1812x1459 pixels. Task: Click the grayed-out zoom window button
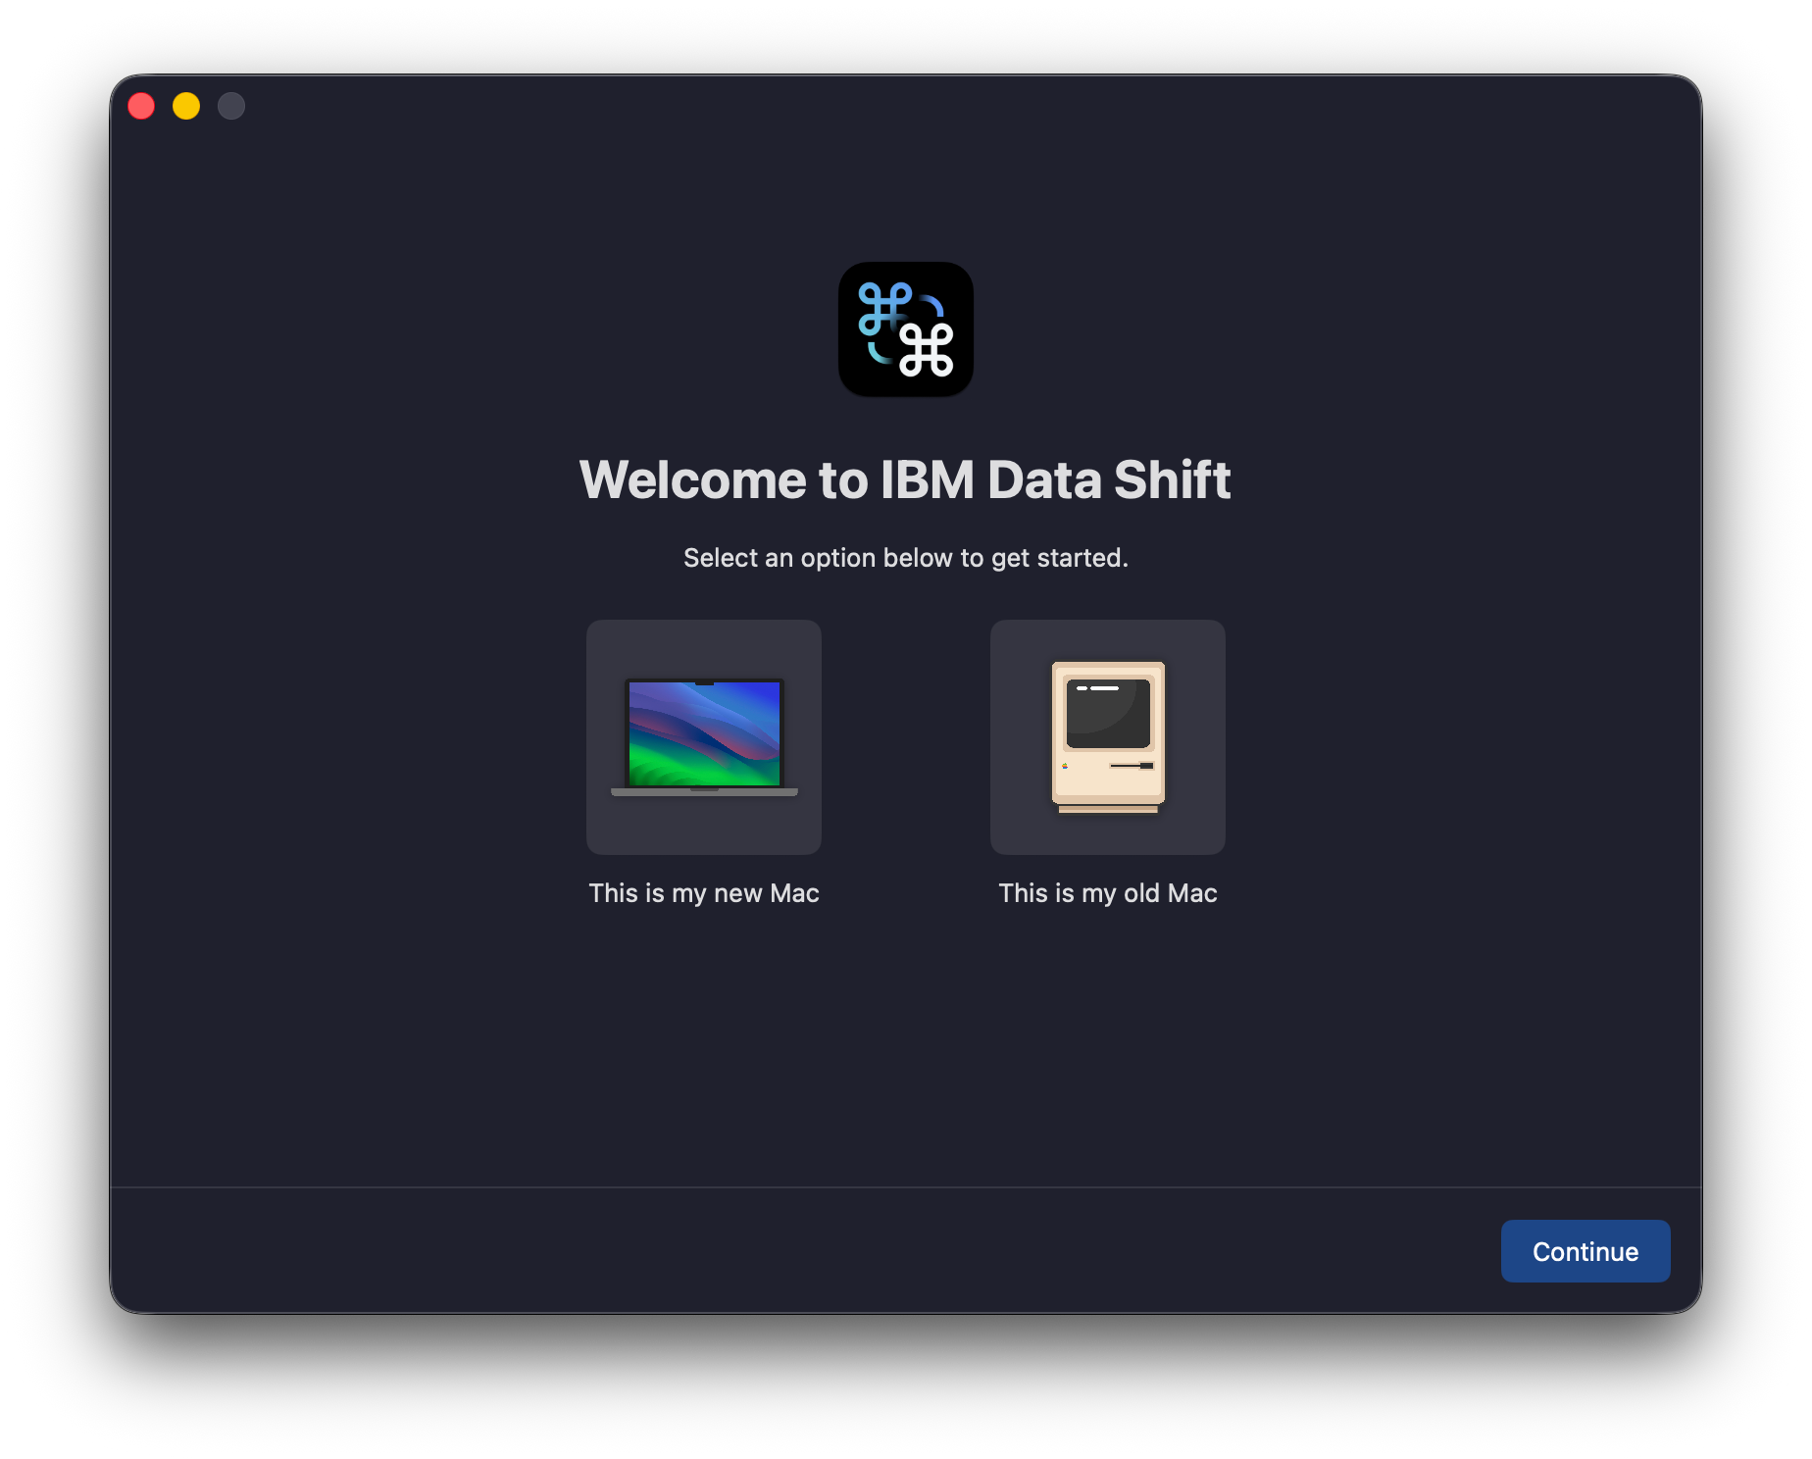click(231, 106)
